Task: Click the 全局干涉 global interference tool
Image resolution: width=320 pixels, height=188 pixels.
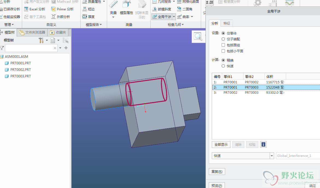Action: (x=162, y=17)
